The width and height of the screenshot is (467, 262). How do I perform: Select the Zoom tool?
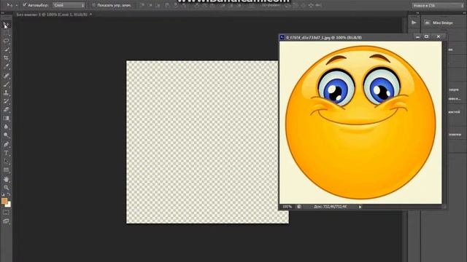click(x=7, y=188)
